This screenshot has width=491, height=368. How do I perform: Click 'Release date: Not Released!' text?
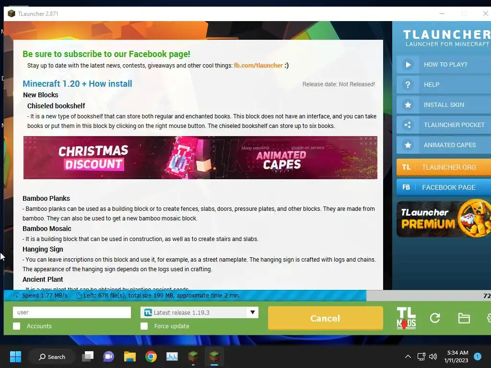coord(339,84)
